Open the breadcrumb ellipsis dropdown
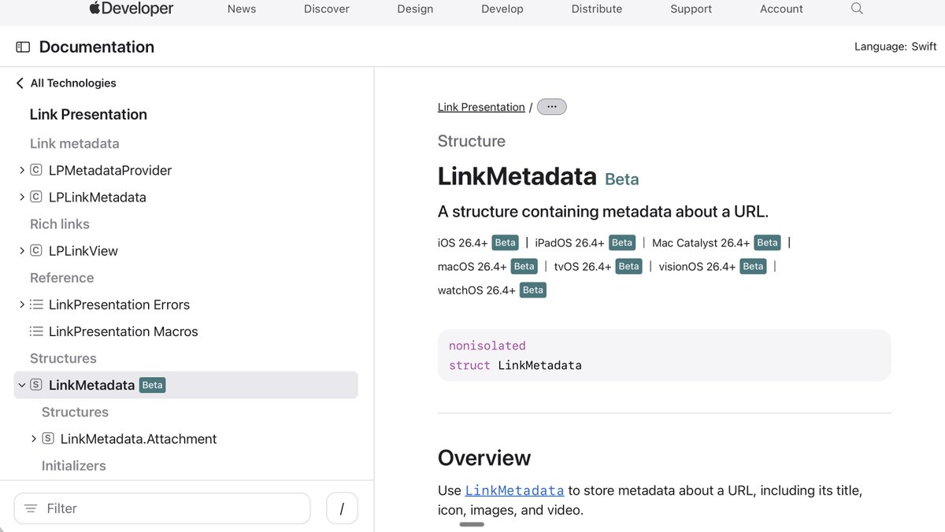The width and height of the screenshot is (945, 532). (x=551, y=107)
